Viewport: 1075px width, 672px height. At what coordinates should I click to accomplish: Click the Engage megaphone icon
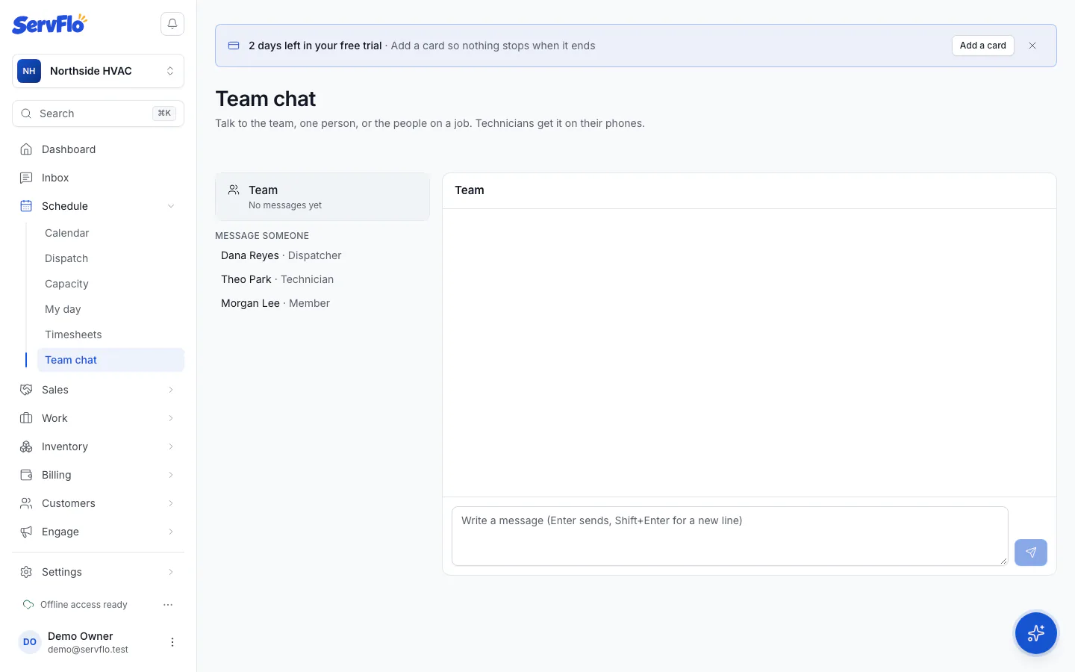26,532
